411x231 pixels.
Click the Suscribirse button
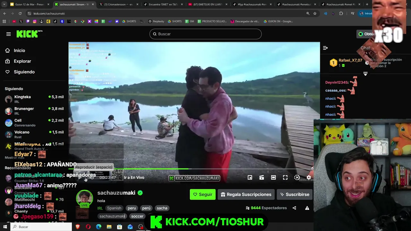[294, 194]
